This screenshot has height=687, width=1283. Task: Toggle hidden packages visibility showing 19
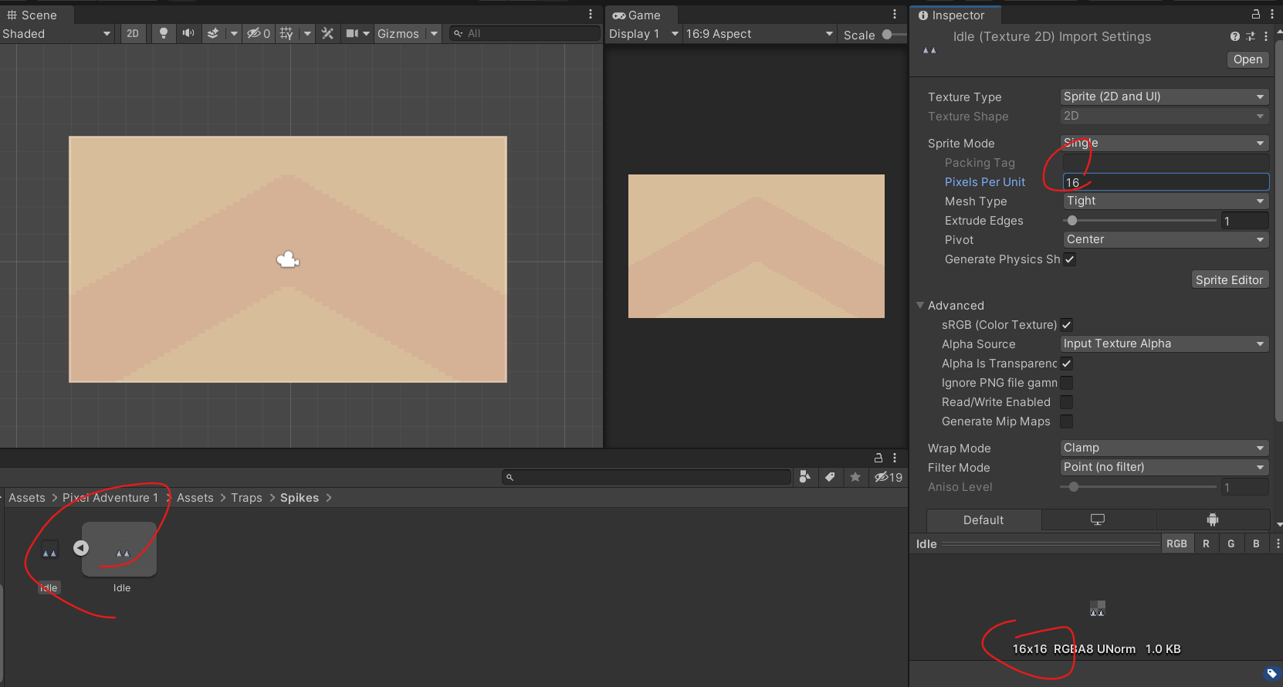pyautogui.click(x=889, y=477)
